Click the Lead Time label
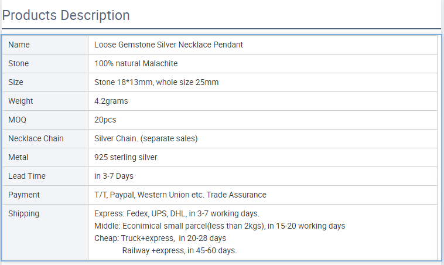The height and width of the screenshot is (265, 444). pos(27,176)
